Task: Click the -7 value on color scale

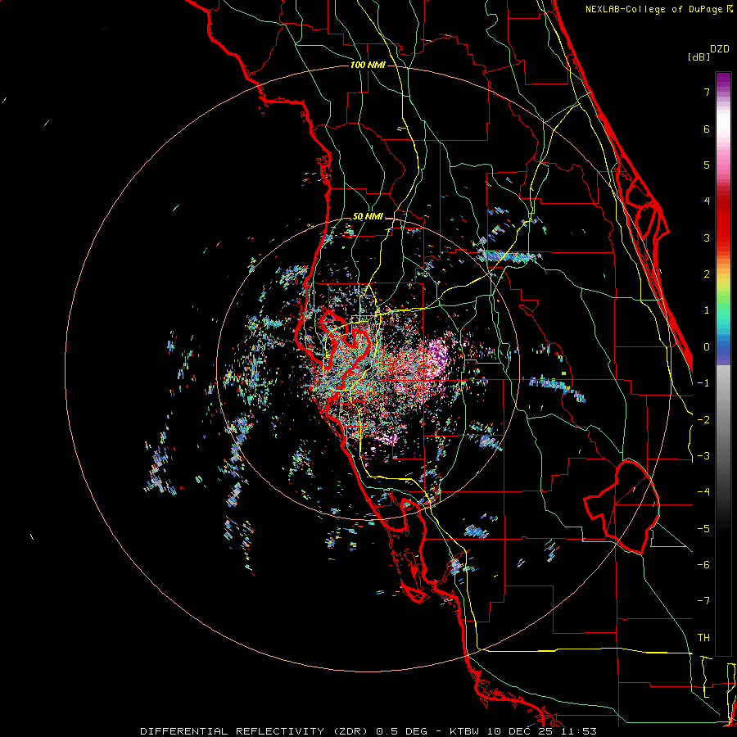Action: [x=703, y=601]
